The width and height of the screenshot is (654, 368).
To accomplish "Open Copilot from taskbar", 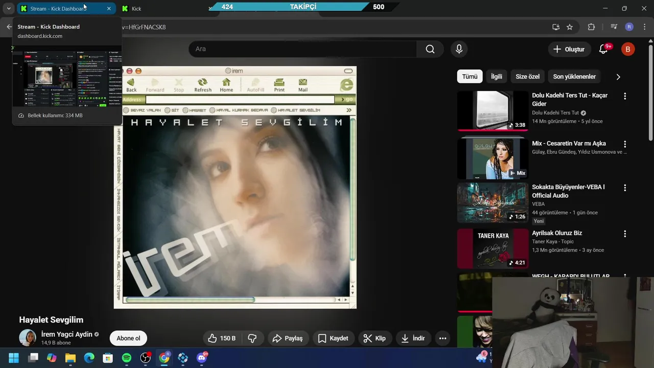I will [52, 358].
